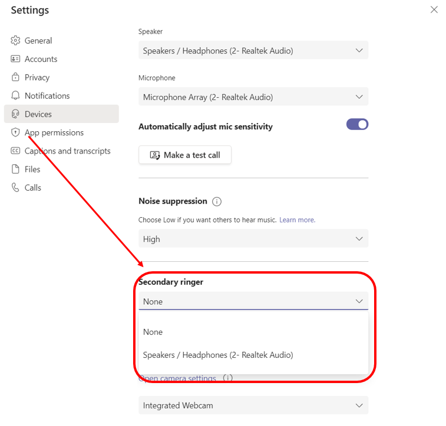This screenshot has height=426, width=446.
Task: Click the App permissions shield icon
Action: tap(15, 132)
